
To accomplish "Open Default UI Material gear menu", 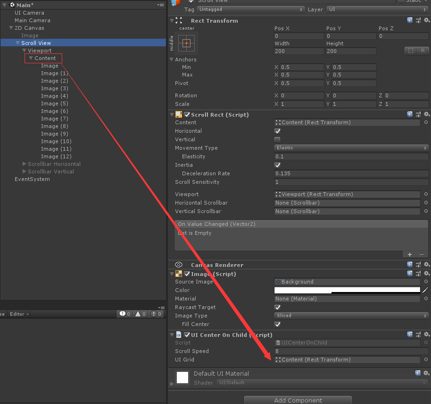I will coord(427,373).
